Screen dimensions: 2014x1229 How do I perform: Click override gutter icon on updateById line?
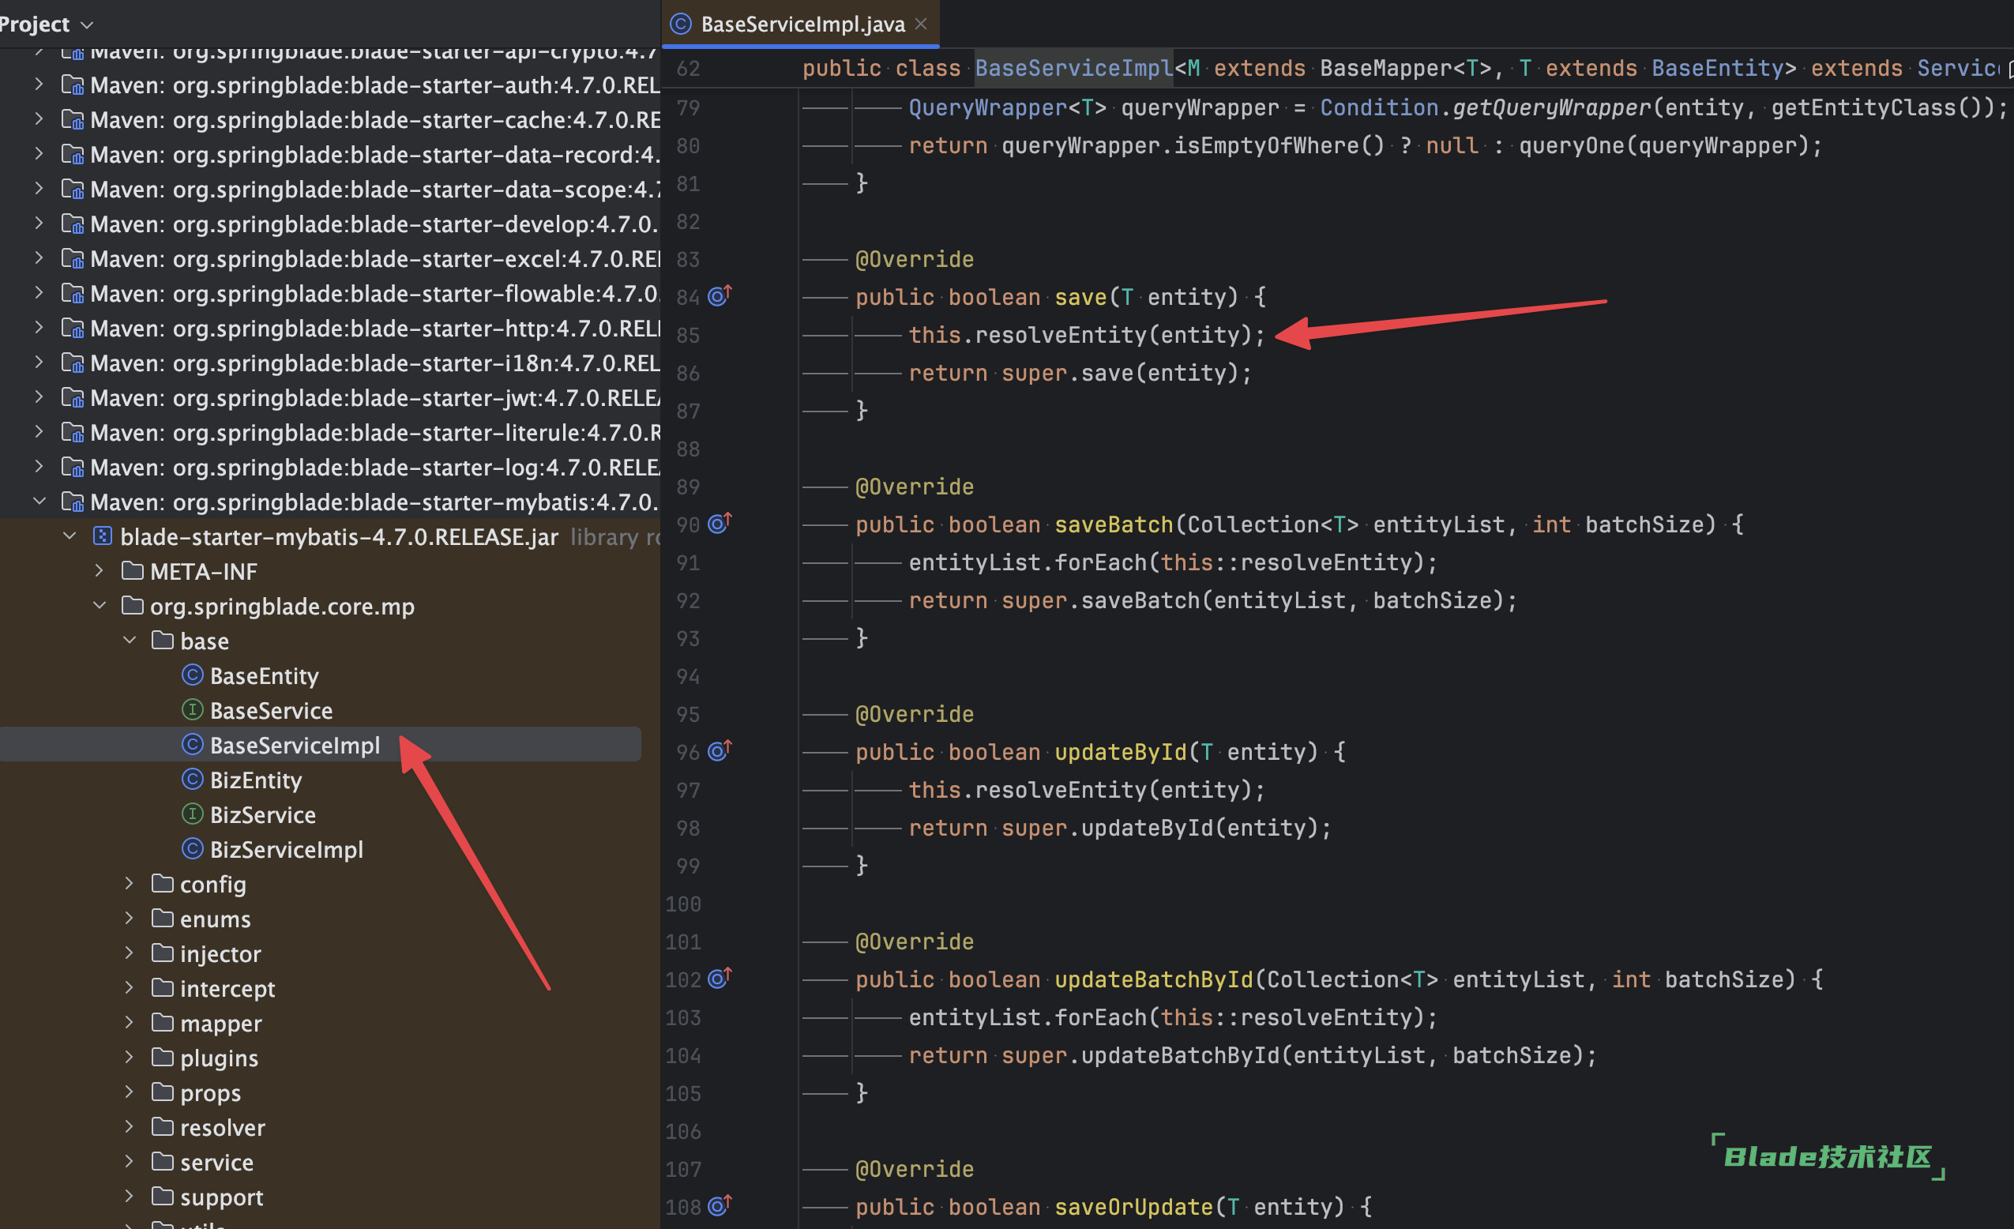pos(720,751)
